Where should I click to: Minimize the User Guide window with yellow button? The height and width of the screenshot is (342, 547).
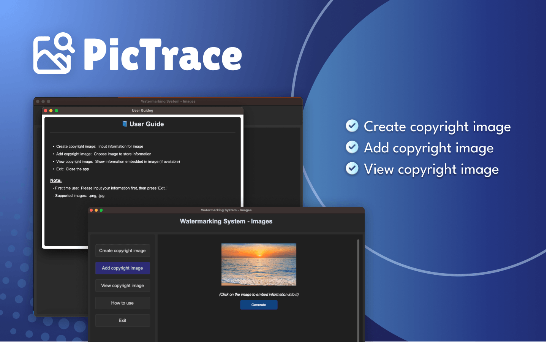pos(51,111)
